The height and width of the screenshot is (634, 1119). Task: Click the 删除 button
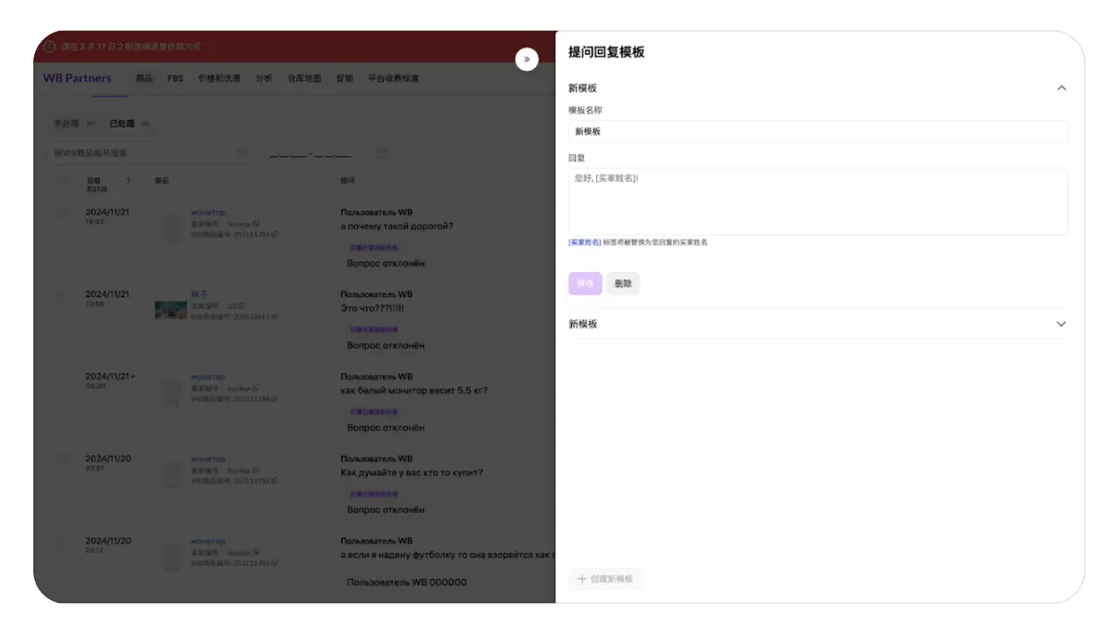(x=624, y=284)
